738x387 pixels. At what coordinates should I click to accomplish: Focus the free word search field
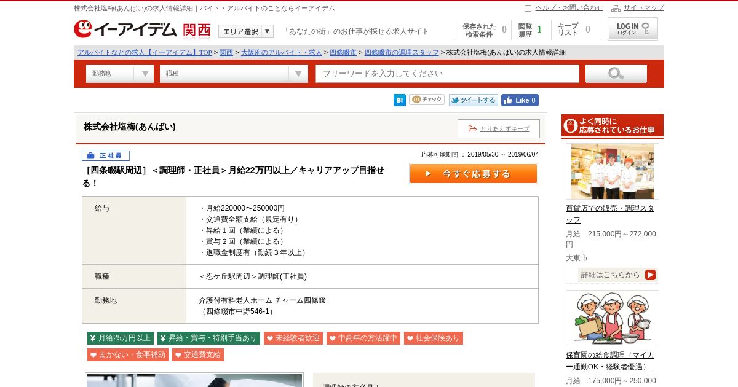click(x=448, y=74)
